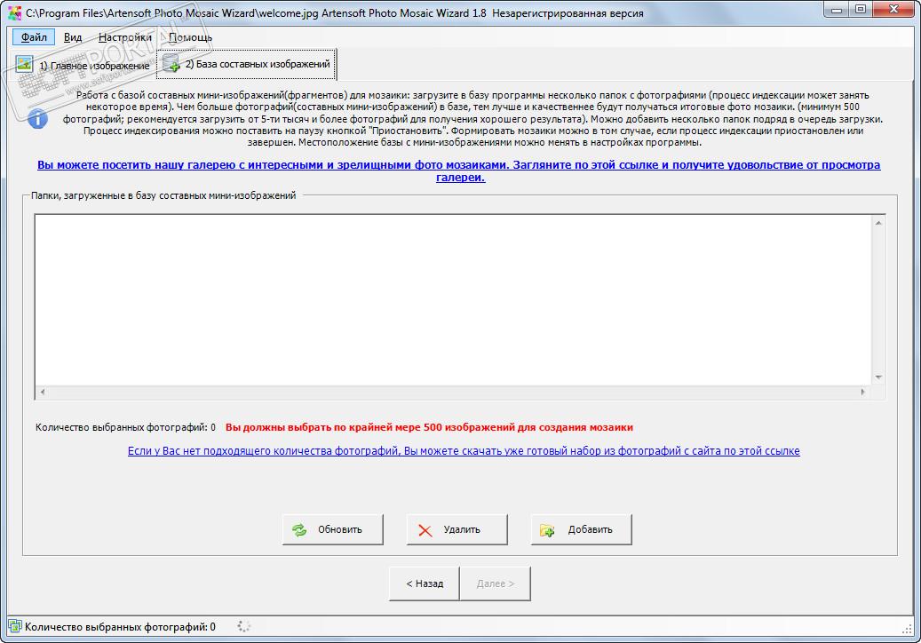Image resolution: width=921 pixels, height=643 pixels.
Task: Minimize the Photo Mosaic Wizard window
Action: pyautogui.click(x=837, y=10)
